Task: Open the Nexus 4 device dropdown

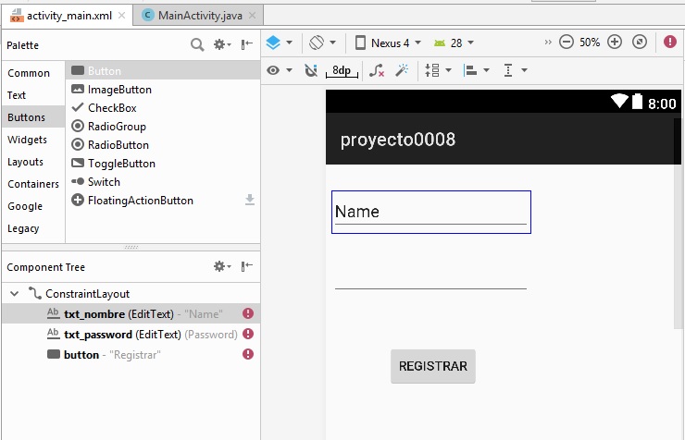Action: [389, 43]
